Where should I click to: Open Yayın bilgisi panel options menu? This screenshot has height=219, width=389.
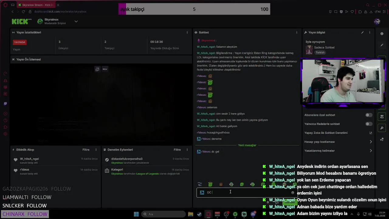click(370, 32)
